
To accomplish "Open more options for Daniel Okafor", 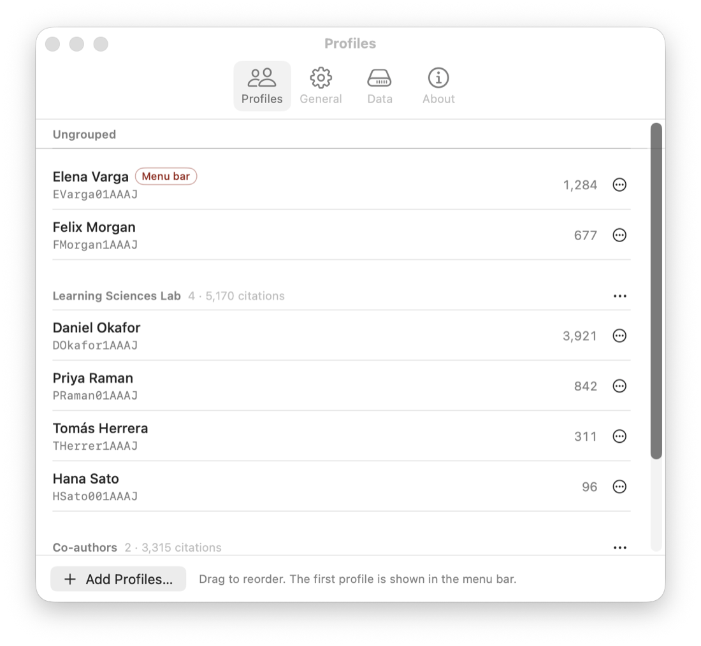I will (619, 336).
